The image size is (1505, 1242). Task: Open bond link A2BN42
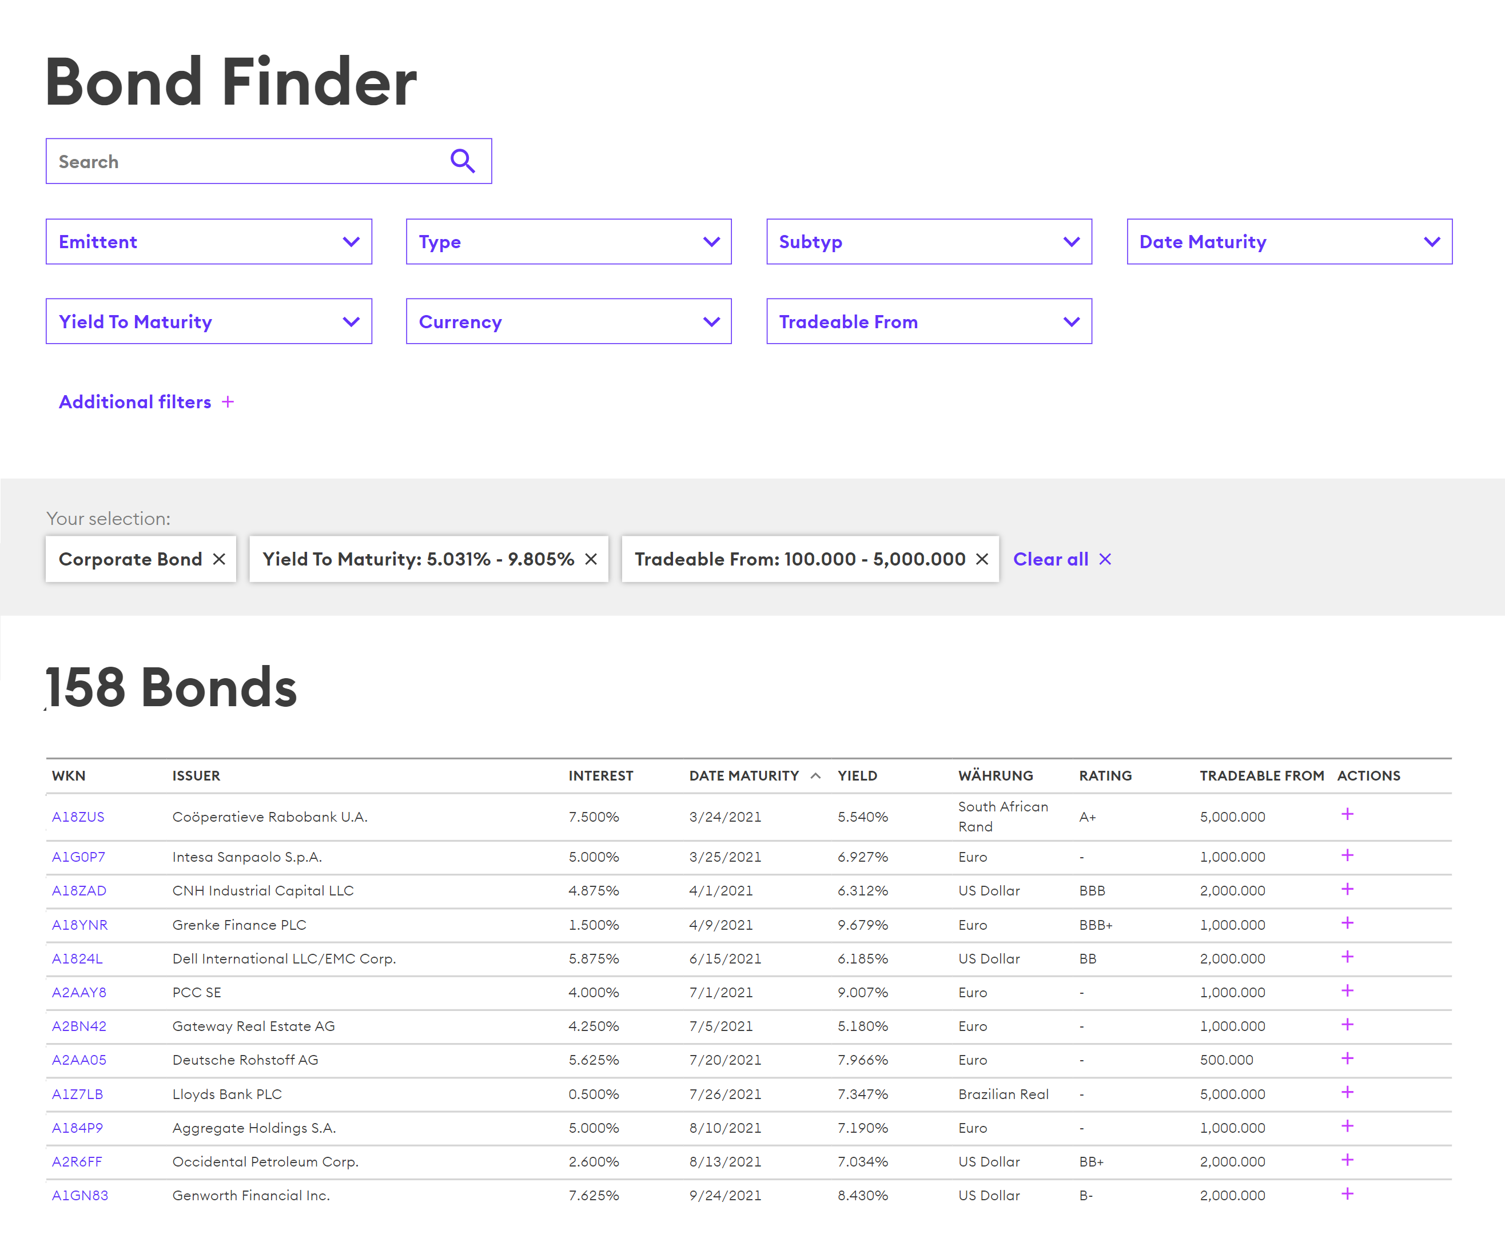click(x=79, y=1026)
